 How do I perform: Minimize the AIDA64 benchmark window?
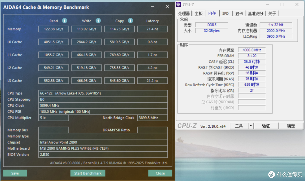(152, 6)
